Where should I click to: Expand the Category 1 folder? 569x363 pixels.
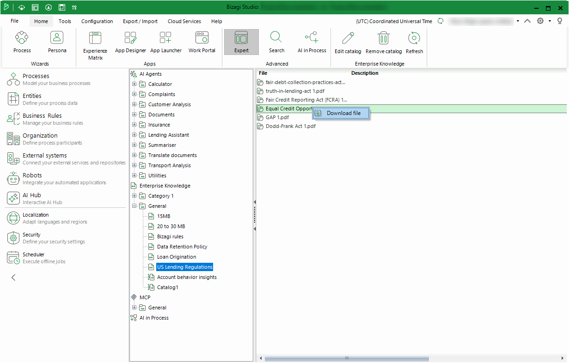(x=135, y=196)
